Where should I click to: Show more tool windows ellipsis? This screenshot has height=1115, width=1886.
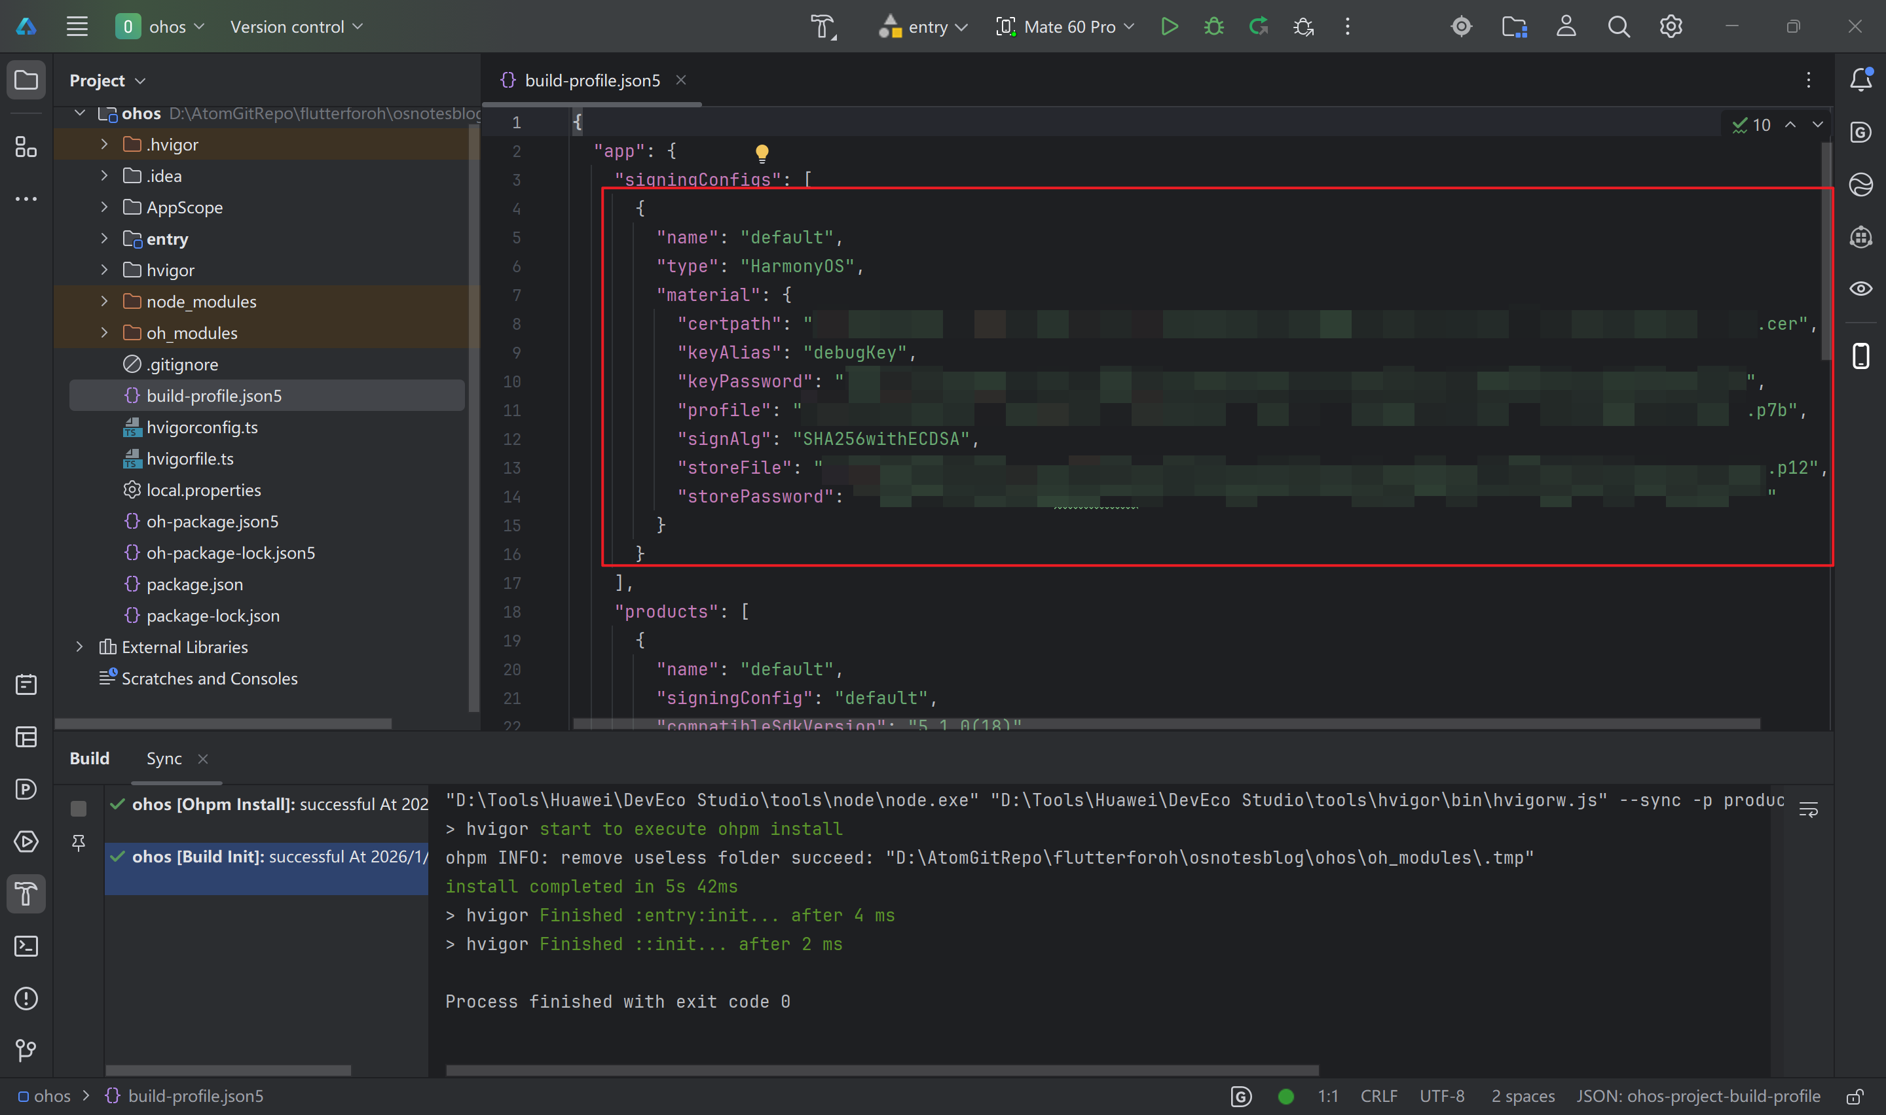click(x=26, y=199)
